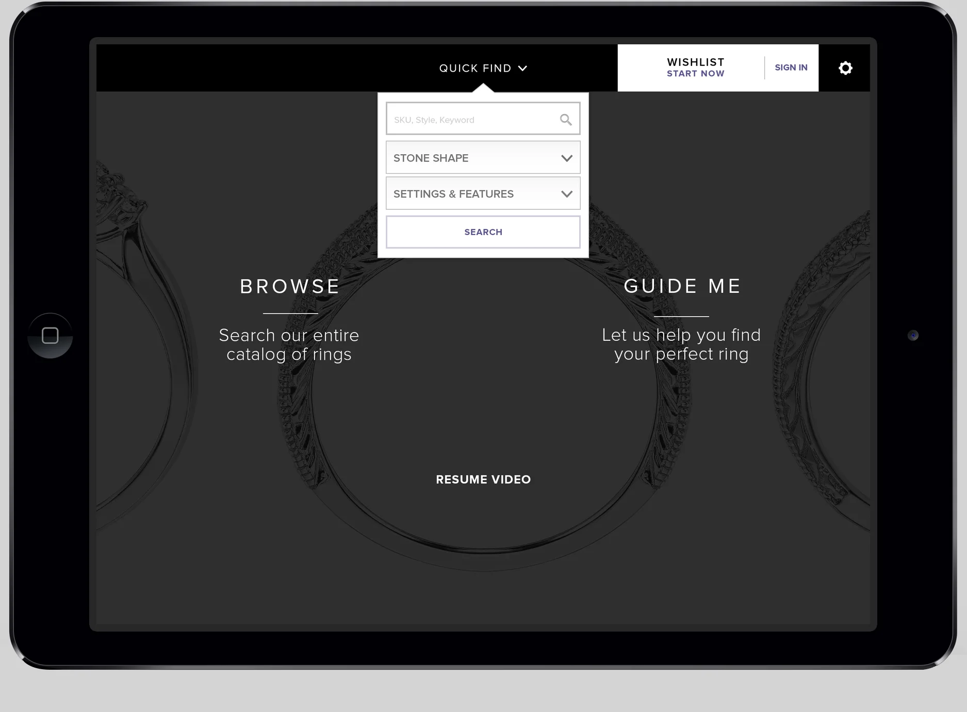Open settings via the gear icon
The image size is (967, 712).
click(845, 68)
